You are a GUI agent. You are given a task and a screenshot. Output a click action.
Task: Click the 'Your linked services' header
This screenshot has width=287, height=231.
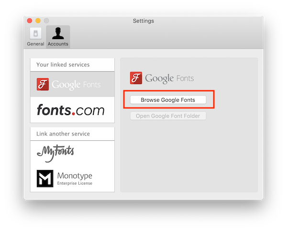coord(72,64)
